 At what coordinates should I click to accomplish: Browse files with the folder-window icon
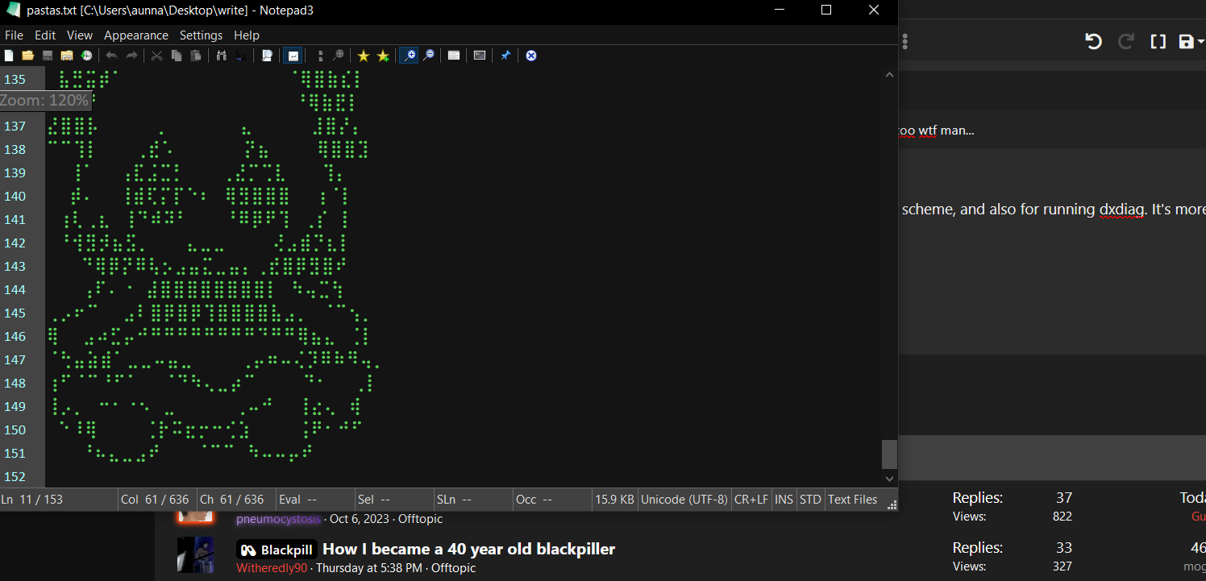[67, 56]
